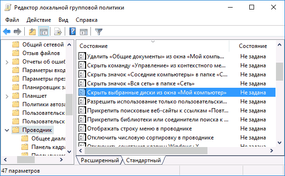Click folder icon of «Отзыв файлов»
This screenshot has height=176, width=285.
pyautogui.click(x=16, y=53)
